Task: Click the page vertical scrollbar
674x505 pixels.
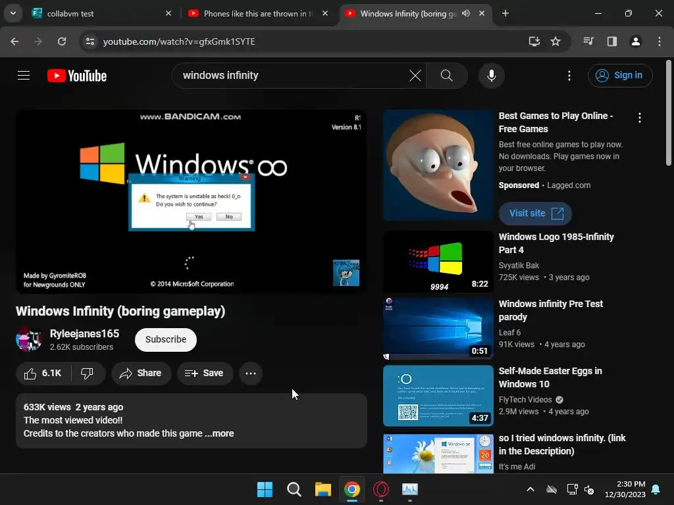Action: [669, 112]
